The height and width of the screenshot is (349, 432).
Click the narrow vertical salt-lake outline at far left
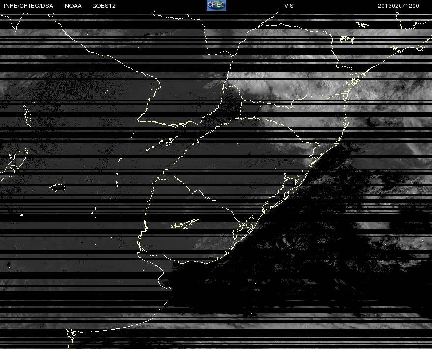tap(27, 116)
